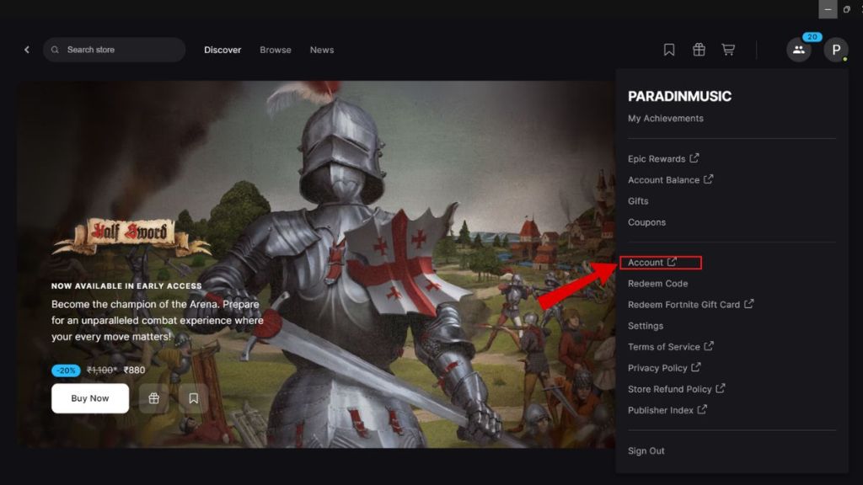Image resolution: width=863 pixels, height=485 pixels.
Task: Open Settings from the account menu
Action: click(645, 325)
